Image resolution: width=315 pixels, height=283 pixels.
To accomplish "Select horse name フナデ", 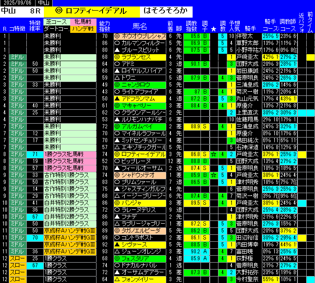I will click(x=140, y=217).
